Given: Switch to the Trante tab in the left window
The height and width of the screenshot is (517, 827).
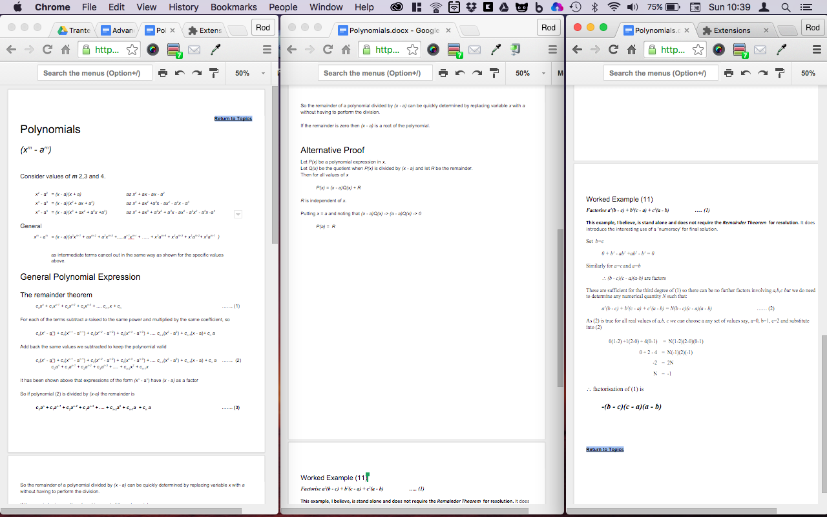Looking at the screenshot, I should (74, 30).
